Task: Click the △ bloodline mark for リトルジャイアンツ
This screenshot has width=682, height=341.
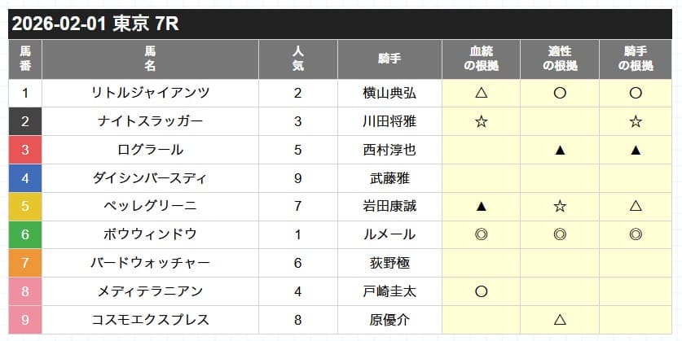Action: coord(480,94)
